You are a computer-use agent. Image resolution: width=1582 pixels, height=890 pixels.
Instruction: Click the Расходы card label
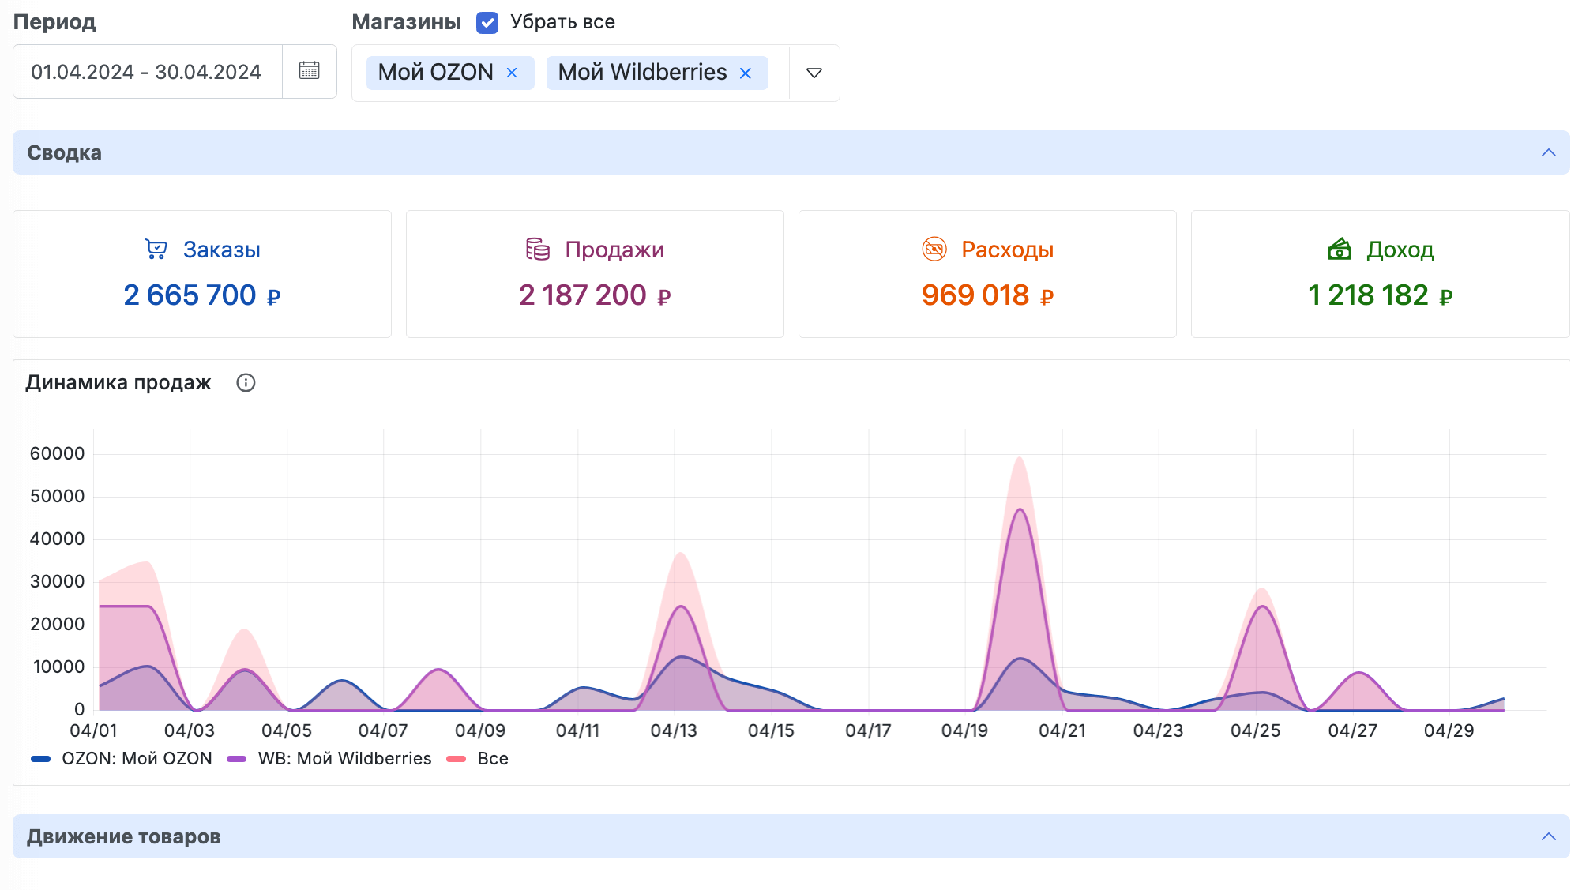[1007, 250]
